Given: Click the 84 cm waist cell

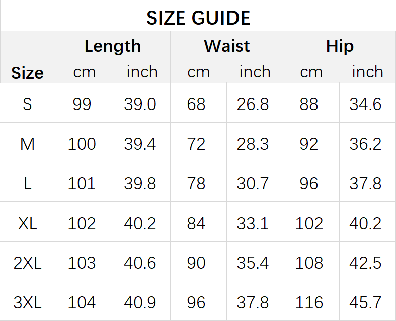Looking at the screenshot, I should click(196, 224).
